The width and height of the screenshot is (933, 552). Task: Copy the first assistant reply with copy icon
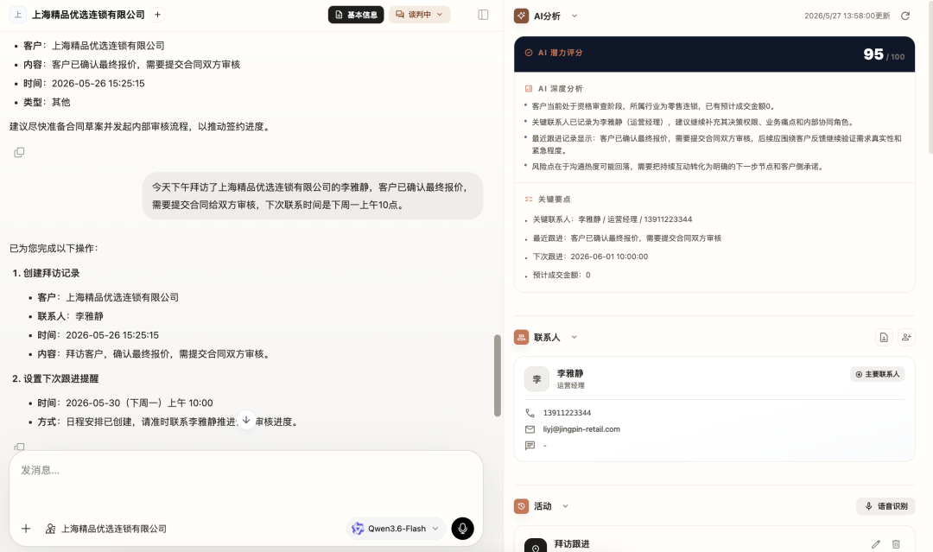click(19, 152)
